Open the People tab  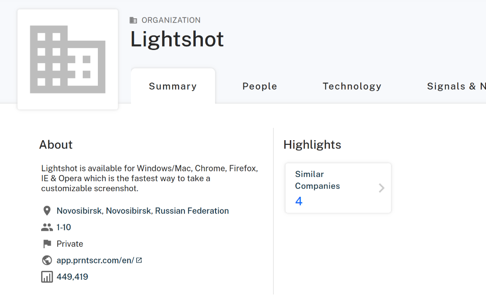tap(260, 86)
